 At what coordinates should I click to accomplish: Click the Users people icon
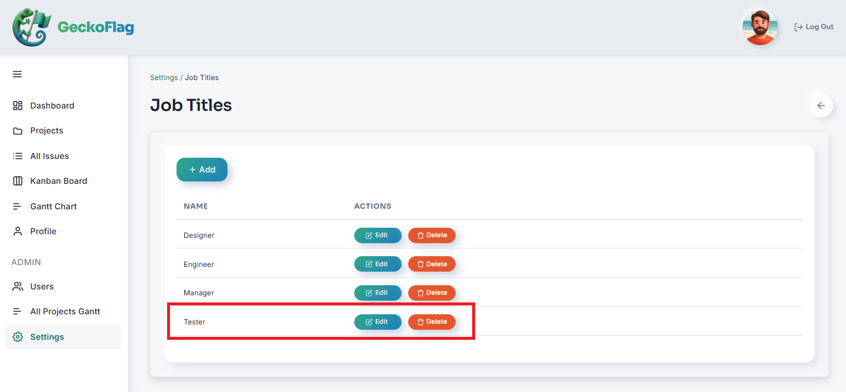[18, 286]
